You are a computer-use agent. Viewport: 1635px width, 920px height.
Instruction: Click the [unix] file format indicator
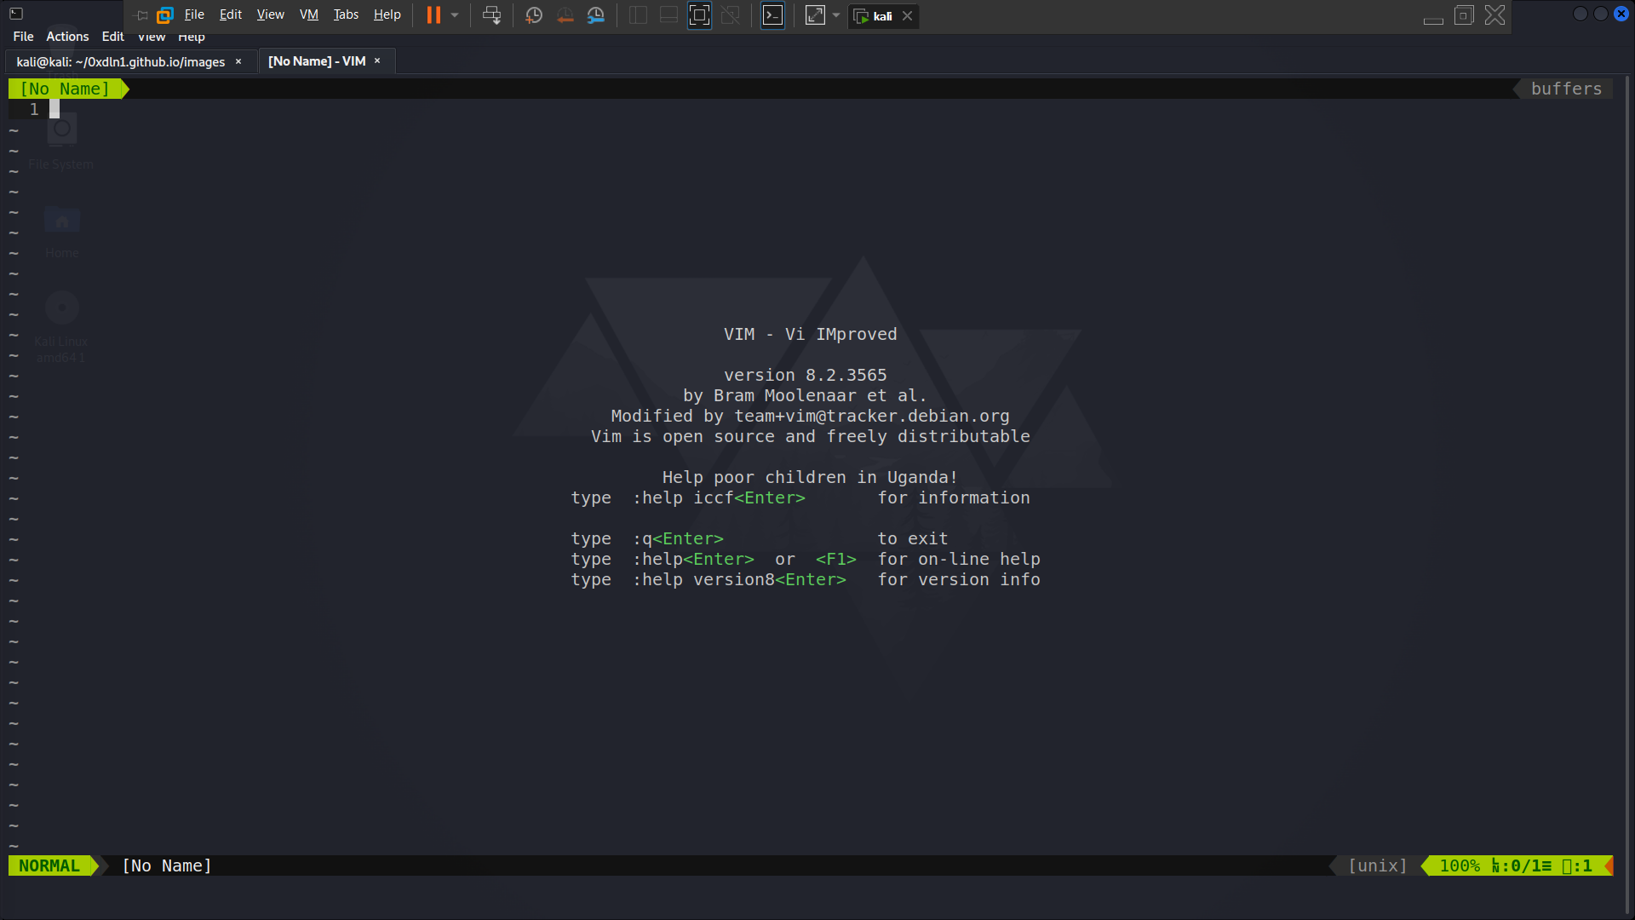coord(1378,865)
